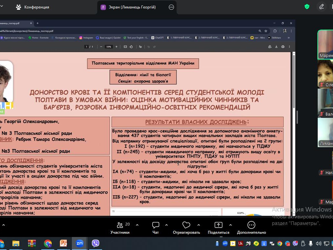Click the PDF page number field

click(87, 47)
